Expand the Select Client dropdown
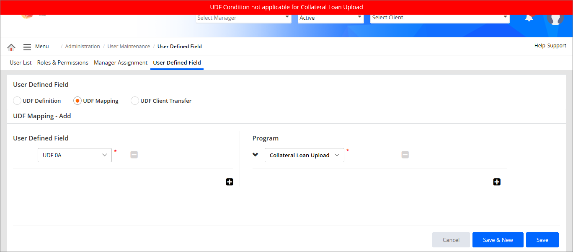The height and width of the screenshot is (252, 573). click(439, 18)
